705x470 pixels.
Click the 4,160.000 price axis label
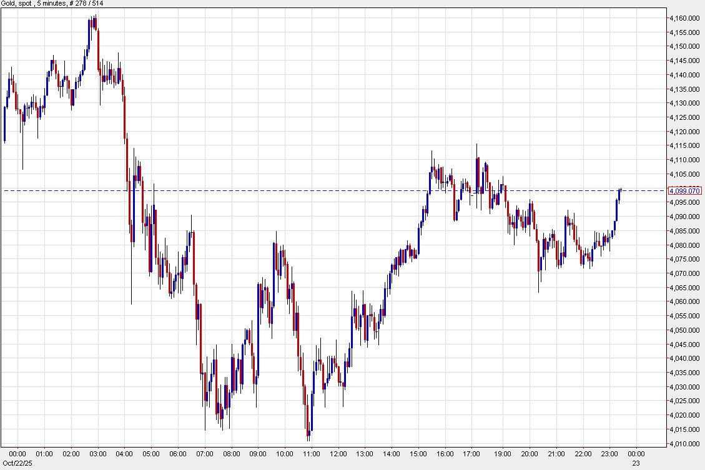(x=684, y=18)
